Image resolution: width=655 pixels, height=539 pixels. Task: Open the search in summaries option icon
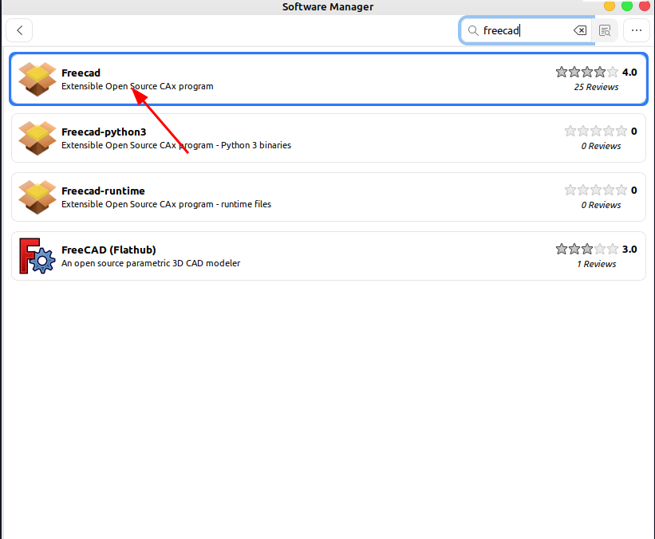pos(605,30)
